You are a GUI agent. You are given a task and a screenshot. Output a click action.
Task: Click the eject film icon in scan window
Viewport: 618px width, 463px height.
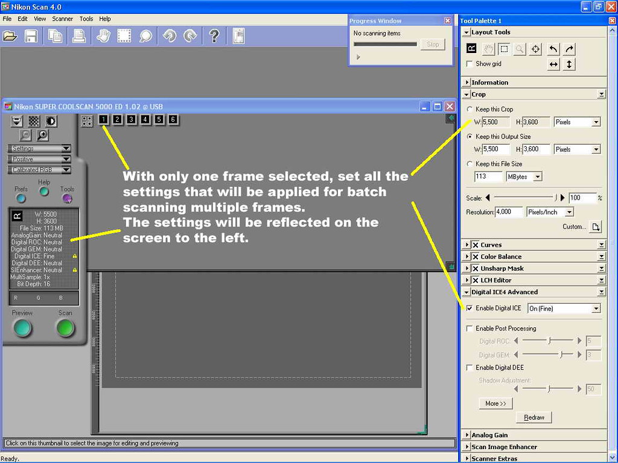click(x=16, y=121)
